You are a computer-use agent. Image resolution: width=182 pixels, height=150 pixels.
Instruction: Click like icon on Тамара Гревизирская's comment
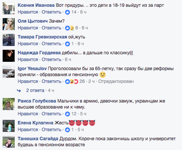coord(67,44)
